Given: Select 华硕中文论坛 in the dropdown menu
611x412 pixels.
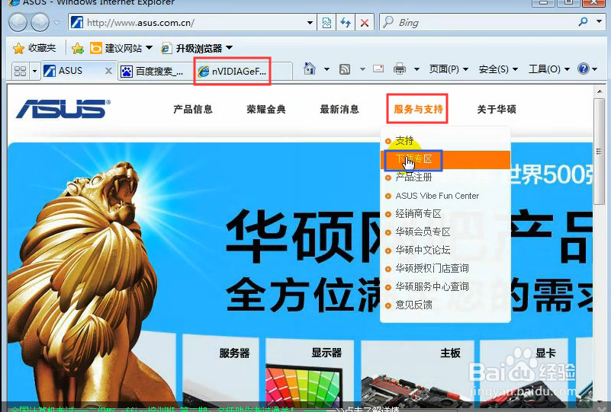Looking at the screenshot, I should click(445, 250).
